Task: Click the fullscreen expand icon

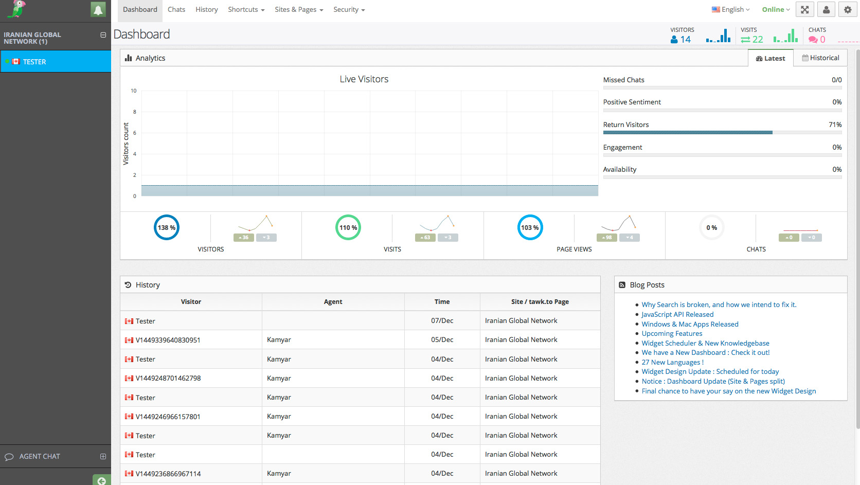Action: click(x=804, y=10)
